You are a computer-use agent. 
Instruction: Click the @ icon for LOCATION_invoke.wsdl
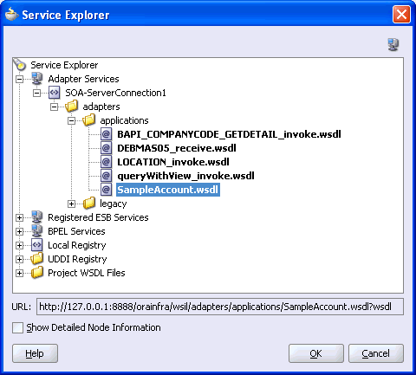click(106, 162)
